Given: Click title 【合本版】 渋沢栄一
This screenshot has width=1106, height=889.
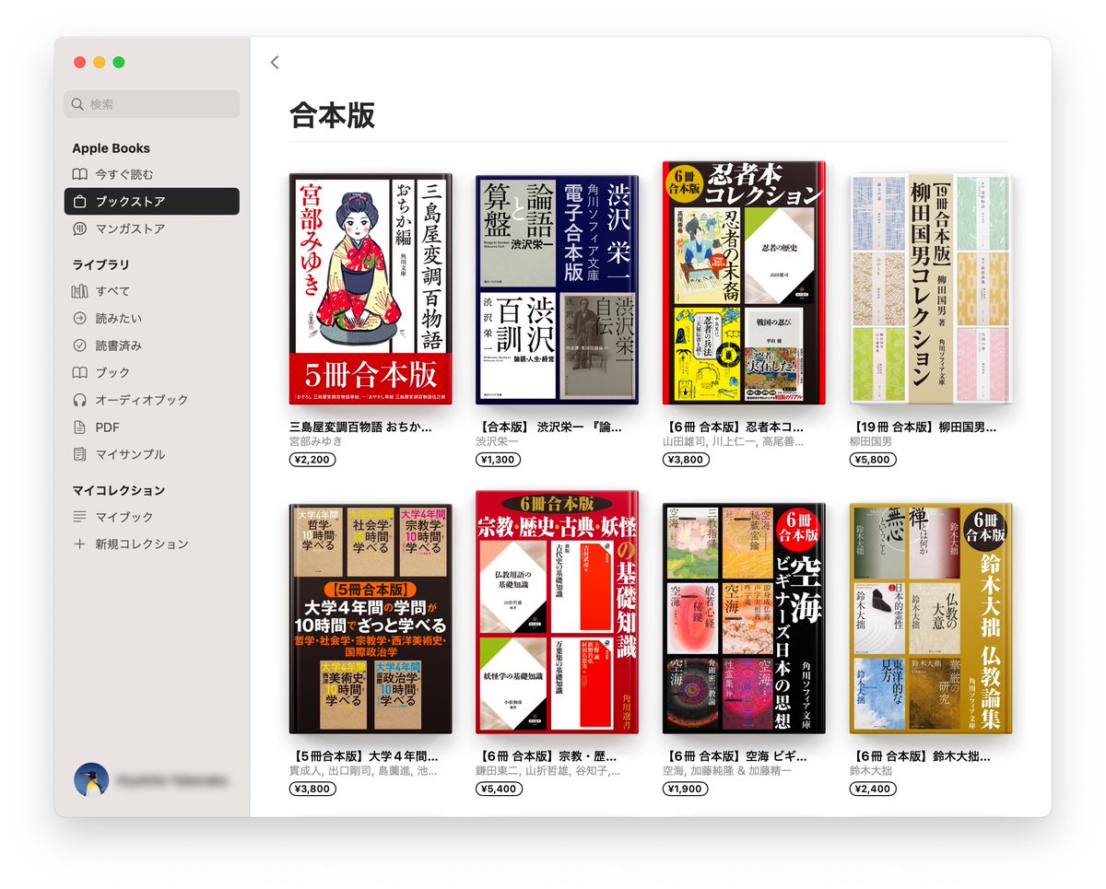Looking at the screenshot, I should pyautogui.click(x=548, y=427).
